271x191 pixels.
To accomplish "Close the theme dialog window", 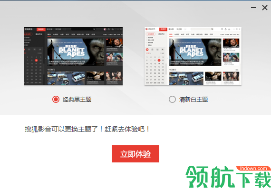I will pos(265,8).
